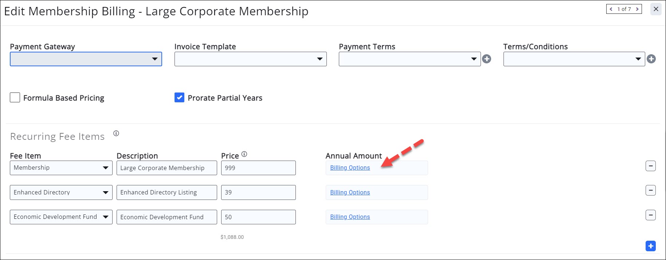Expand the Invoice Template dropdown
This screenshot has width=666, height=260.
pos(250,59)
